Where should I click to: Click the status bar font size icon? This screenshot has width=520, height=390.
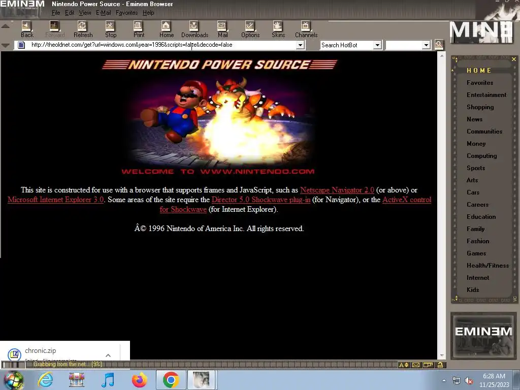click(404, 365)
